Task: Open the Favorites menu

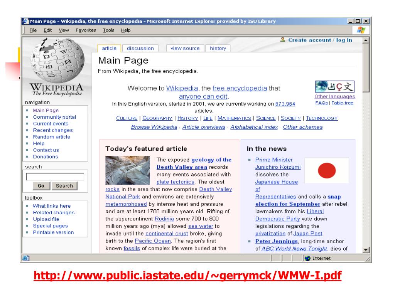Action: [86, 30]
